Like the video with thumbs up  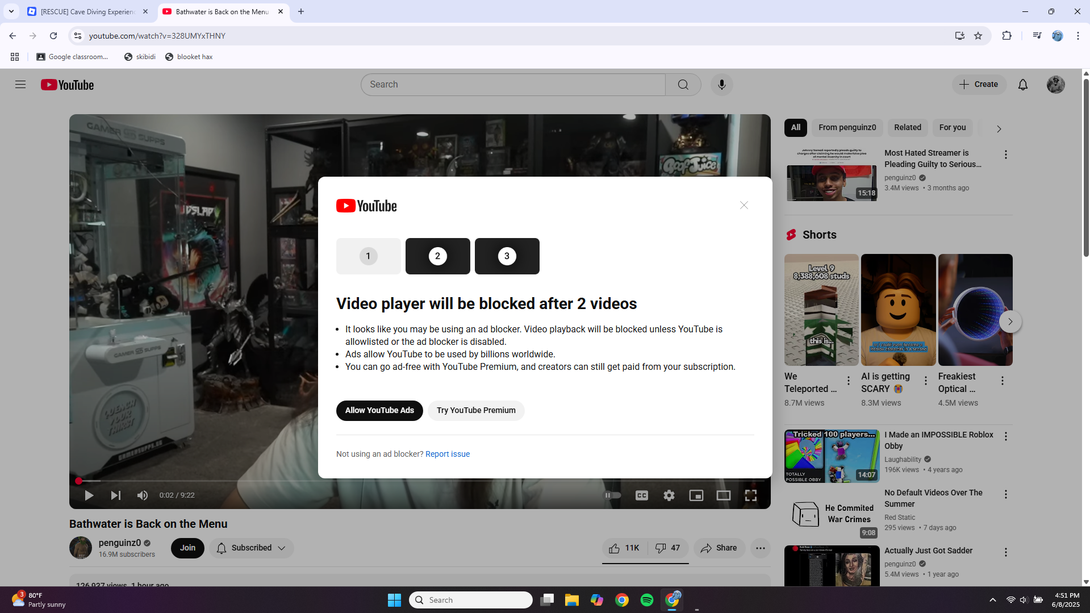coord(624,548)
